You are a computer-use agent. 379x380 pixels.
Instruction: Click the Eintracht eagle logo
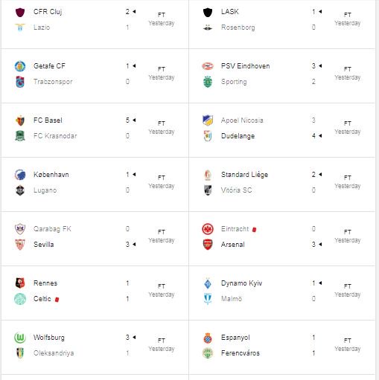208,229
